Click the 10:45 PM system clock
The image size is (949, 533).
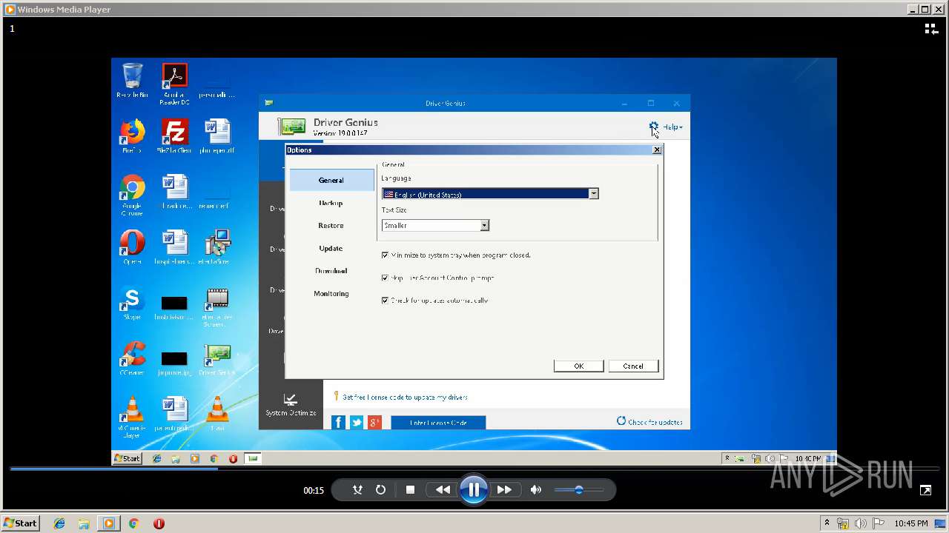(x=910, y=523)
